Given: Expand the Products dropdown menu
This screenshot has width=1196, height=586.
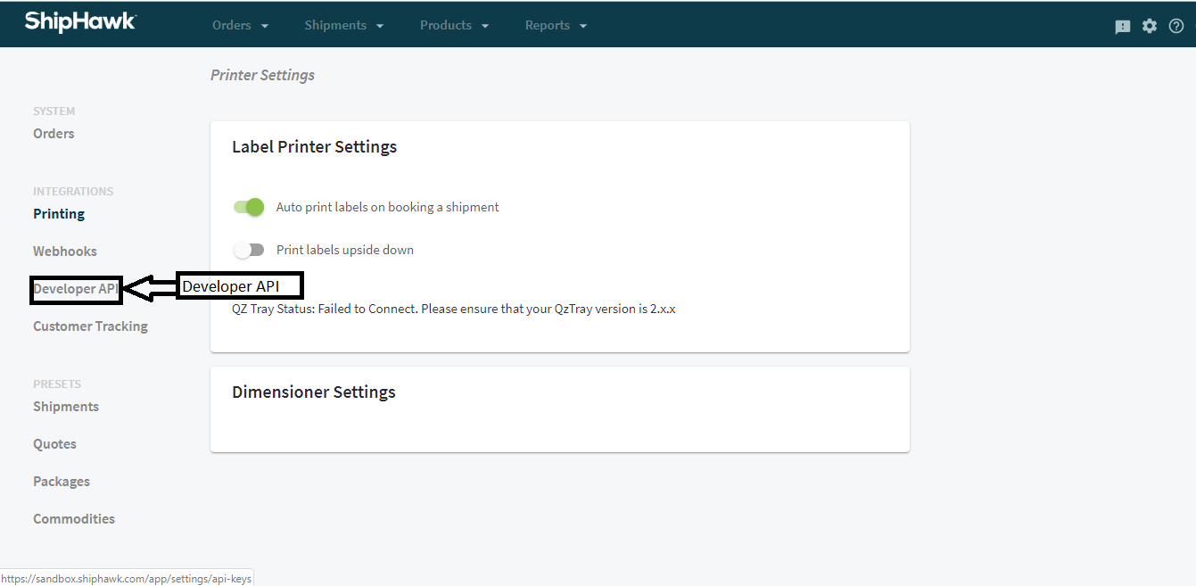Looking at the screenshot, I should pyautogui.click(x=454, y=25).
